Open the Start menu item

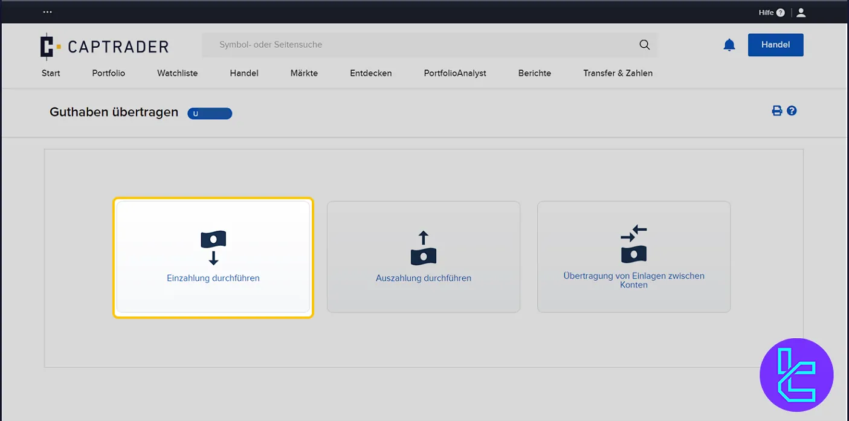(51, 73)
